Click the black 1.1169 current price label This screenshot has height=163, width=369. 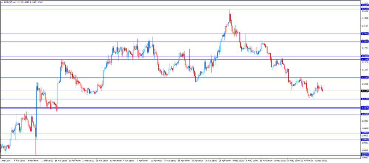coord(364,91)
